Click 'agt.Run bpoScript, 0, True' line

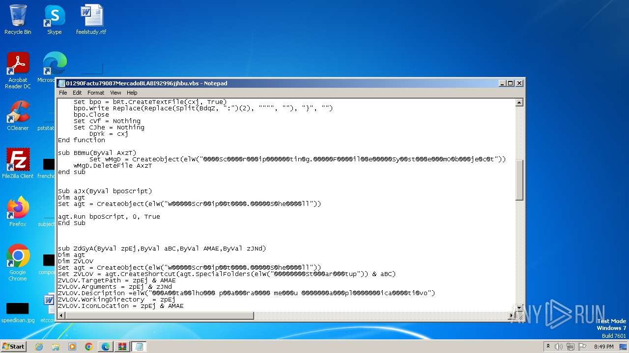click(x=109, y=217)
